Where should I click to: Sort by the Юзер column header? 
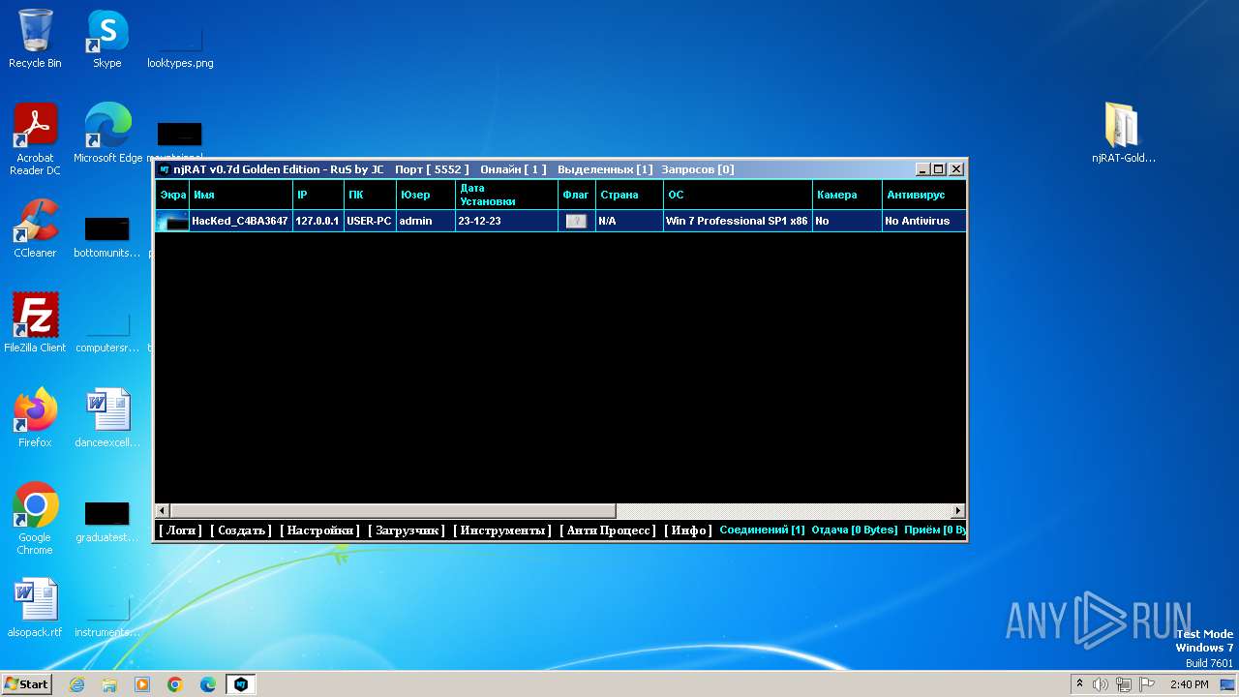[x=425, y=195]
